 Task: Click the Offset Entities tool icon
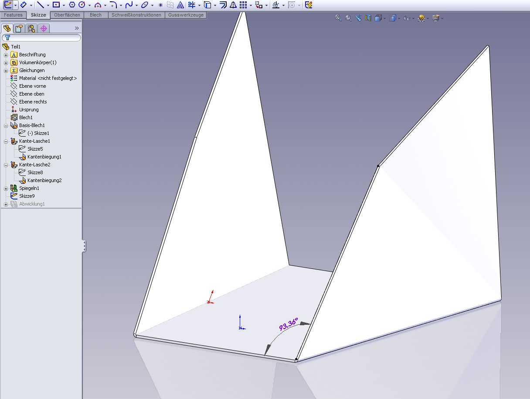223,5
